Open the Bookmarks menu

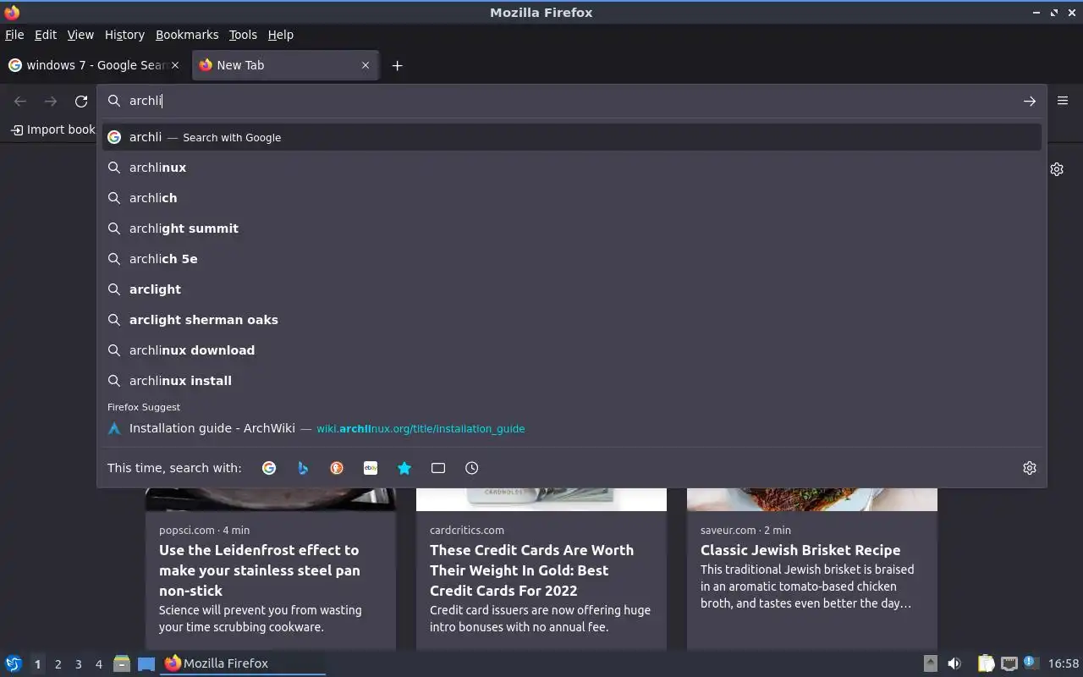point(187,35)
